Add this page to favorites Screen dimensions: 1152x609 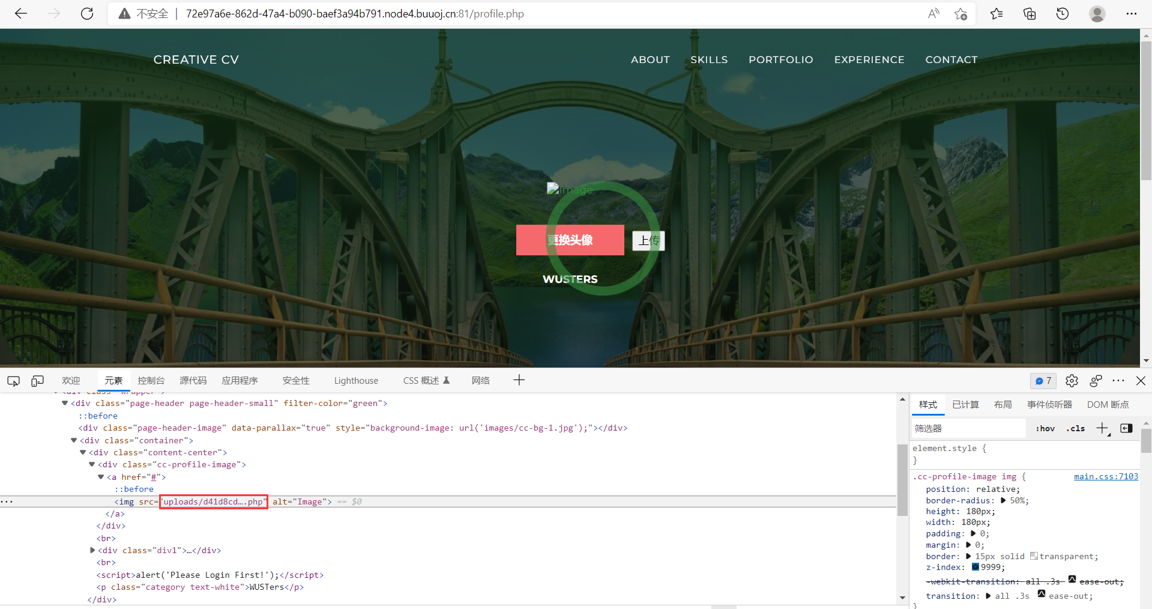[x=961, y=14]
